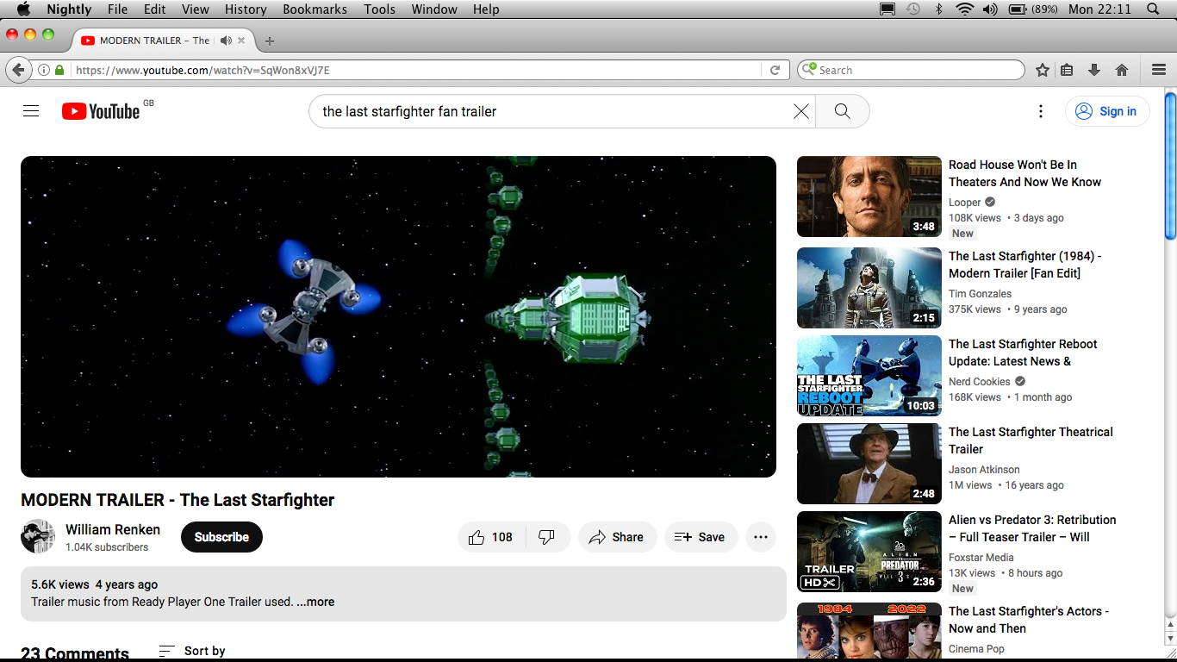Open The Last Starfighter's Actors Now and Then
The image size is (1177, 662).
(1029, 620)
